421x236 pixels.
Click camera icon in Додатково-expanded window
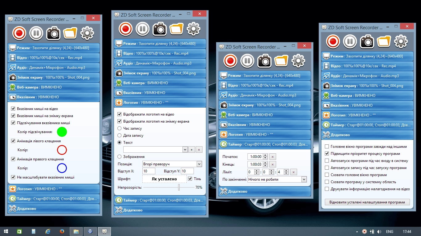coord(367,41)
